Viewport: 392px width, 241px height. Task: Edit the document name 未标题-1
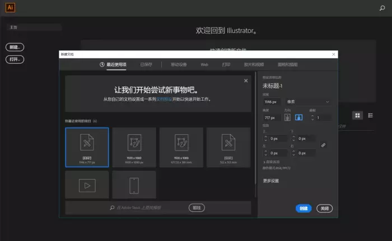[x=272, y=86]
